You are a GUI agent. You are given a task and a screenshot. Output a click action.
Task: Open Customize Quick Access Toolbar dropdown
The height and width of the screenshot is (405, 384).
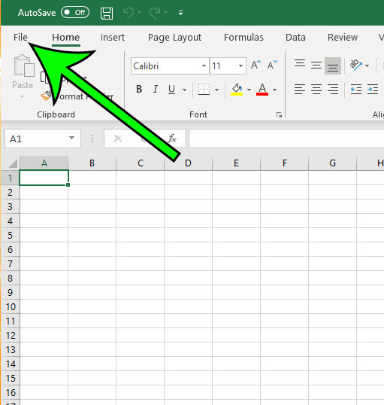click(181, 13)
